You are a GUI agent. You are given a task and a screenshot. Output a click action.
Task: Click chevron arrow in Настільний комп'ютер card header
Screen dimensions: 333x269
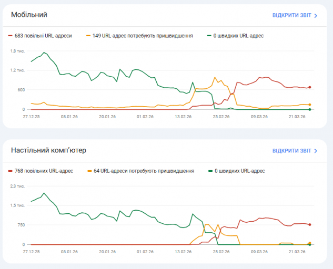[316, 151]
